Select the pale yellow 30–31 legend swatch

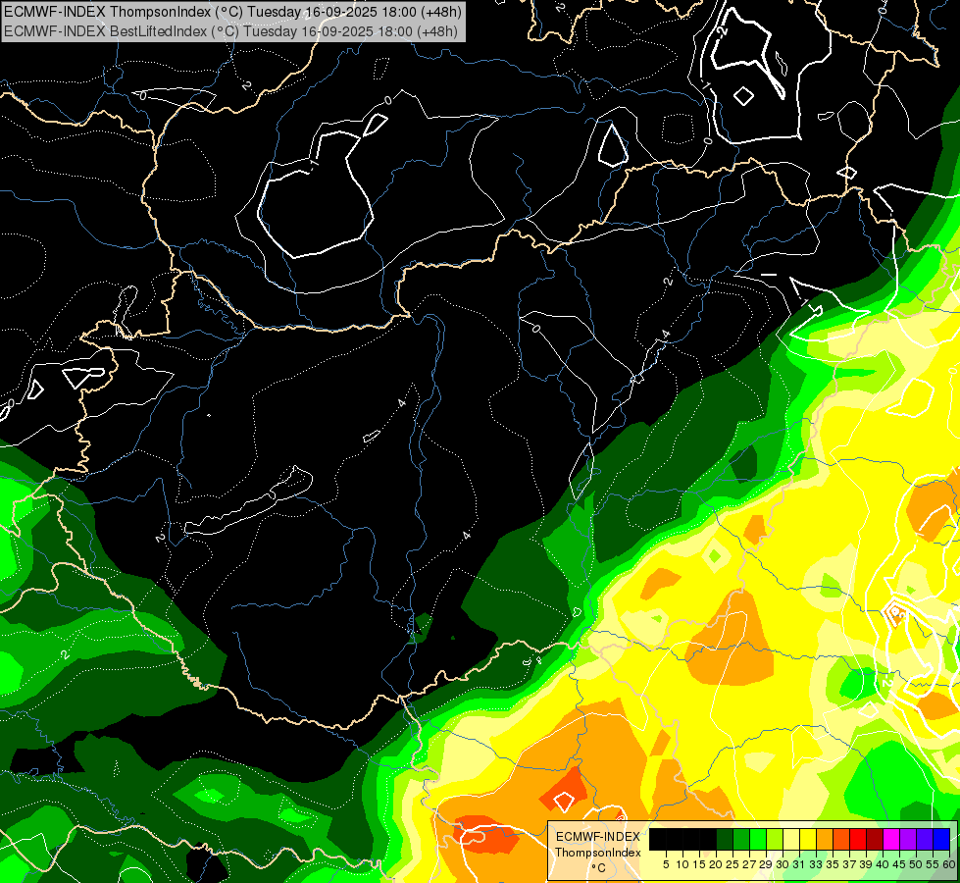791,840
